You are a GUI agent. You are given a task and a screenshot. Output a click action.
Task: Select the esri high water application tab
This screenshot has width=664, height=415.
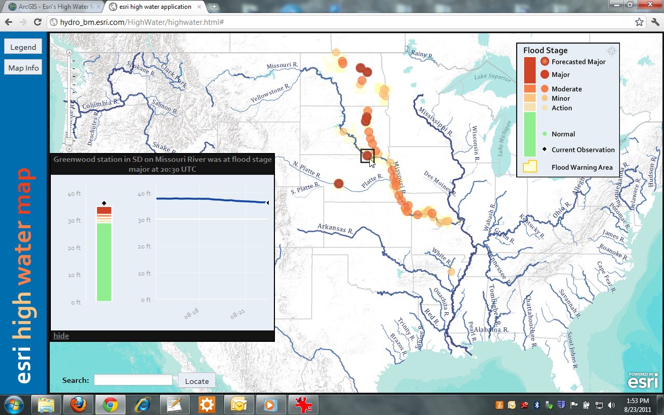tap(155, 7)
